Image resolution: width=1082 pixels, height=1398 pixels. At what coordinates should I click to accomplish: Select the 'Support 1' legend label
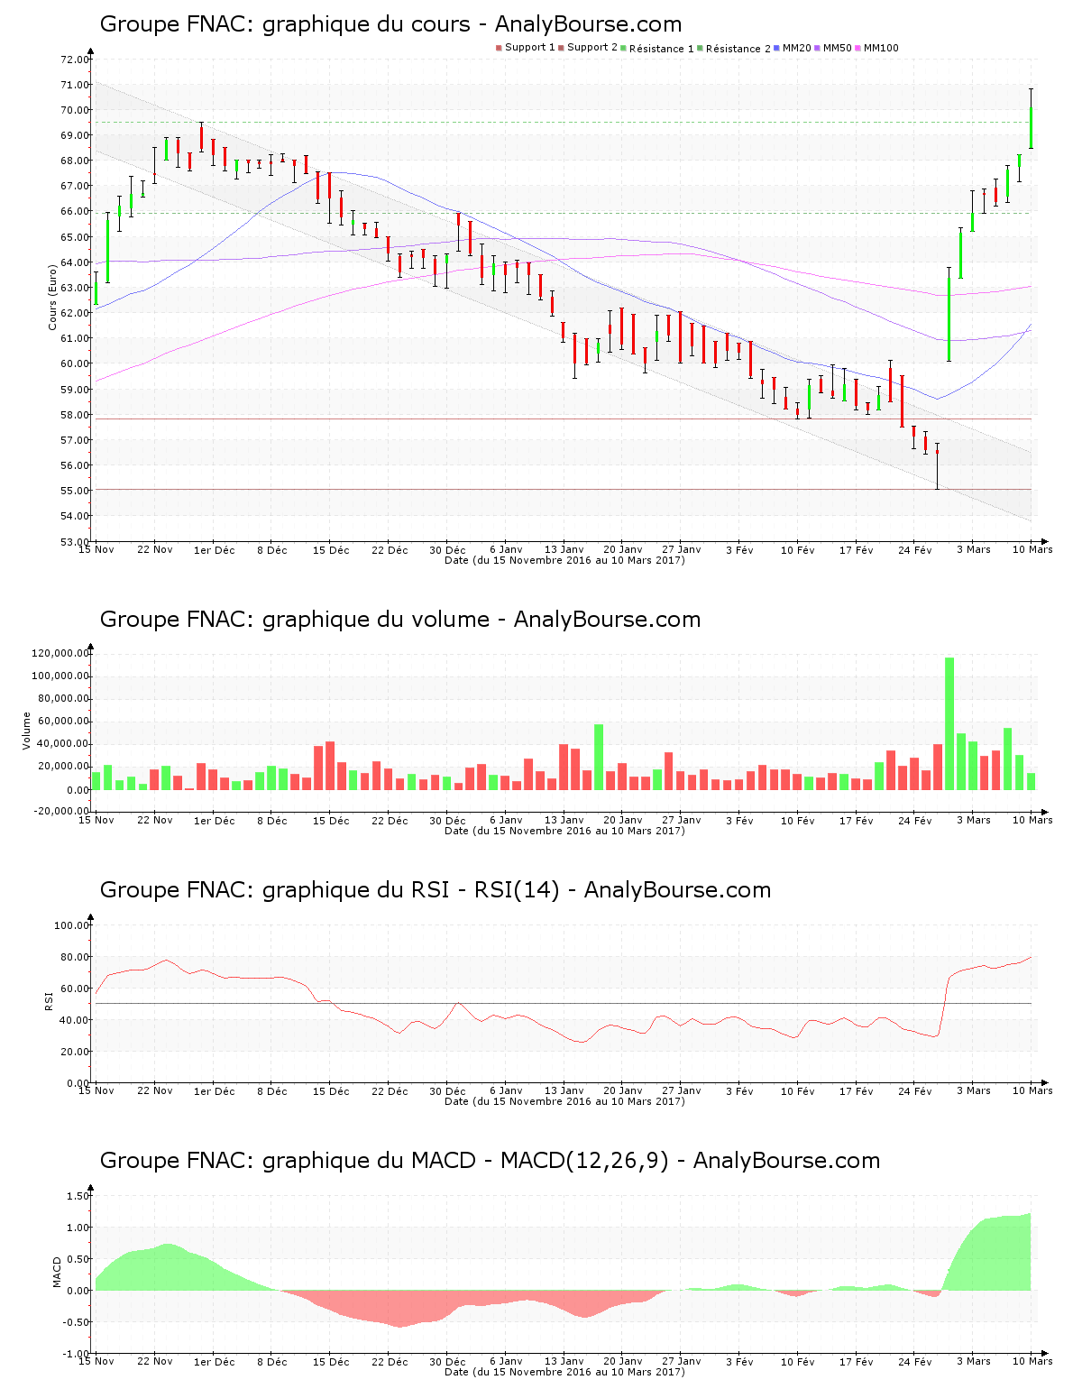(x=530, y=48)
